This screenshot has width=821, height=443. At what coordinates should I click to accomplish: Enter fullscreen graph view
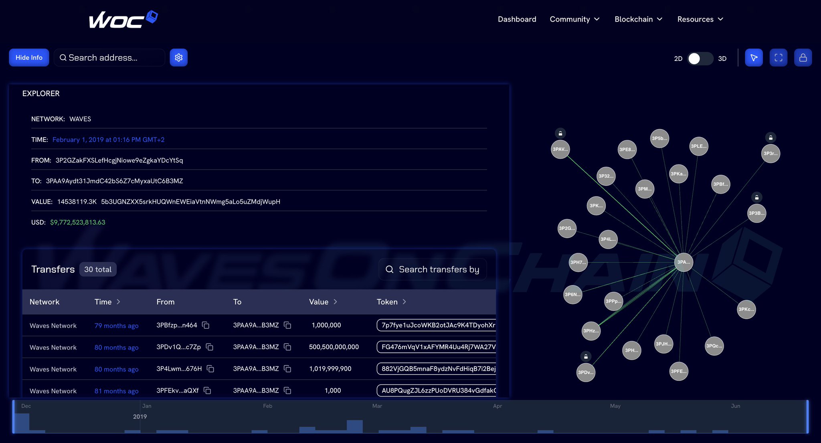pos(778,58)
